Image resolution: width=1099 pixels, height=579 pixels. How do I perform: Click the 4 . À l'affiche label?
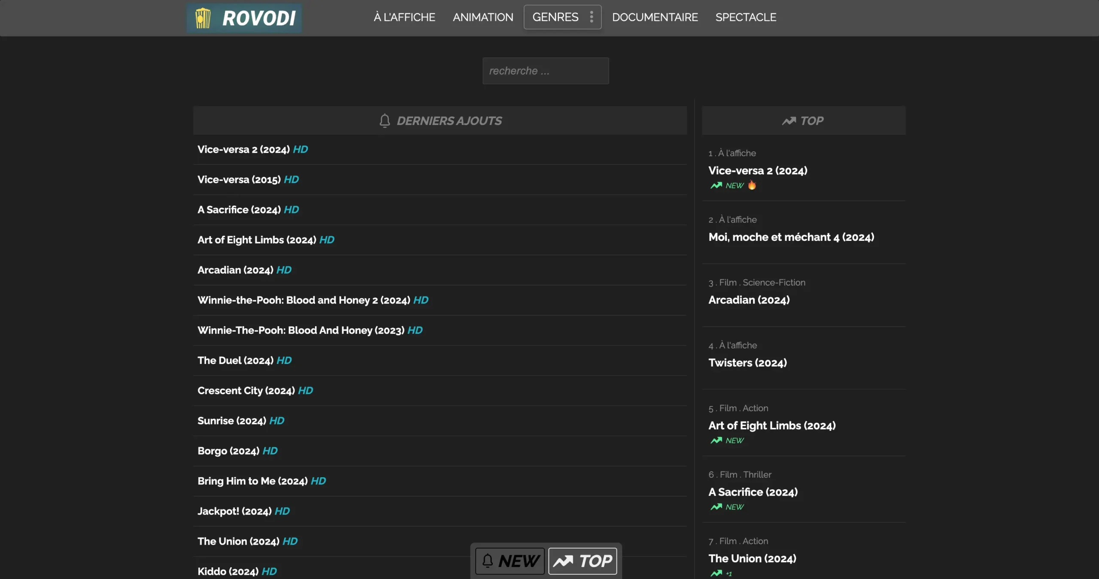pyautogui.click(x=732, y=345)
